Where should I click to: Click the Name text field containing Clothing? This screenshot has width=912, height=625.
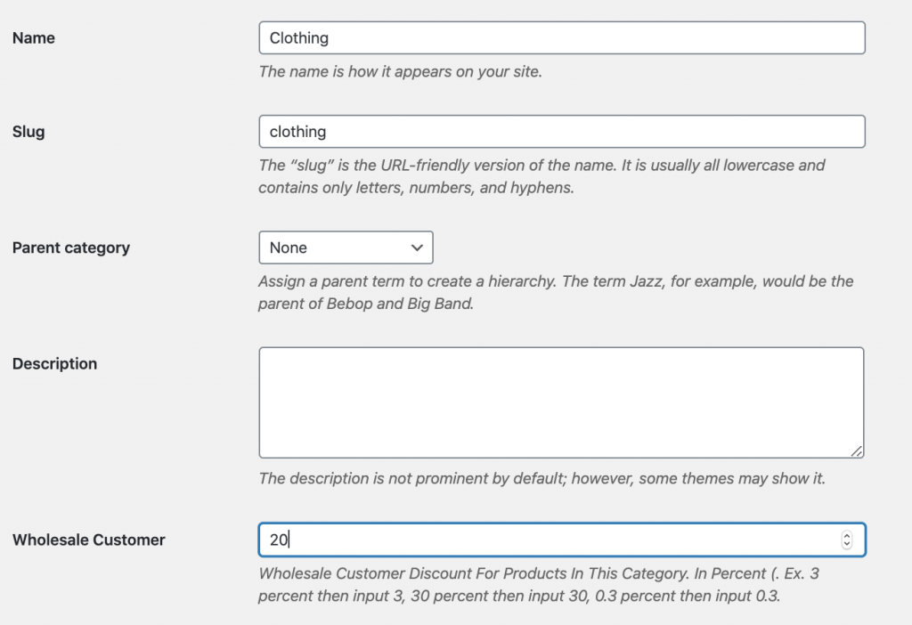[561, 38]
